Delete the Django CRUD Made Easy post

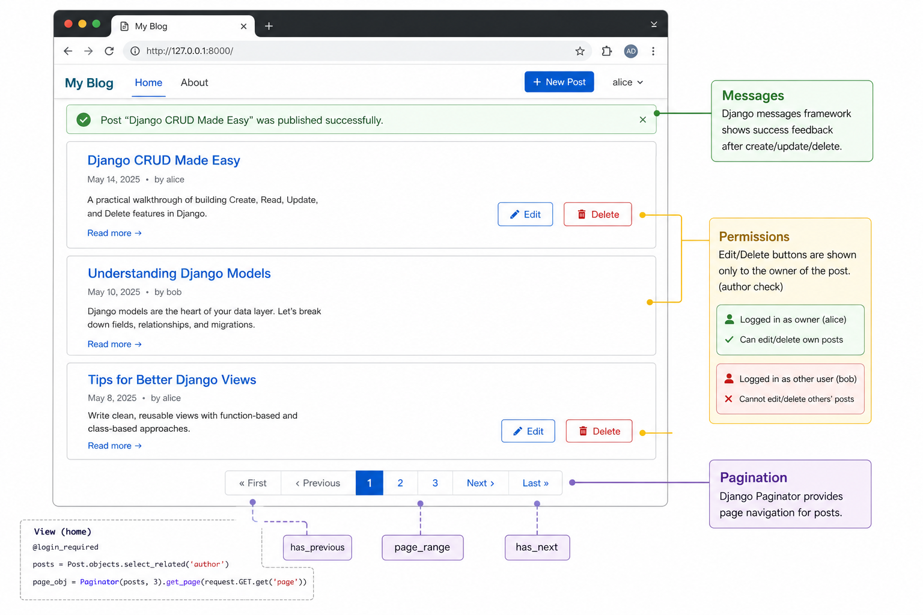click(598, 214)
